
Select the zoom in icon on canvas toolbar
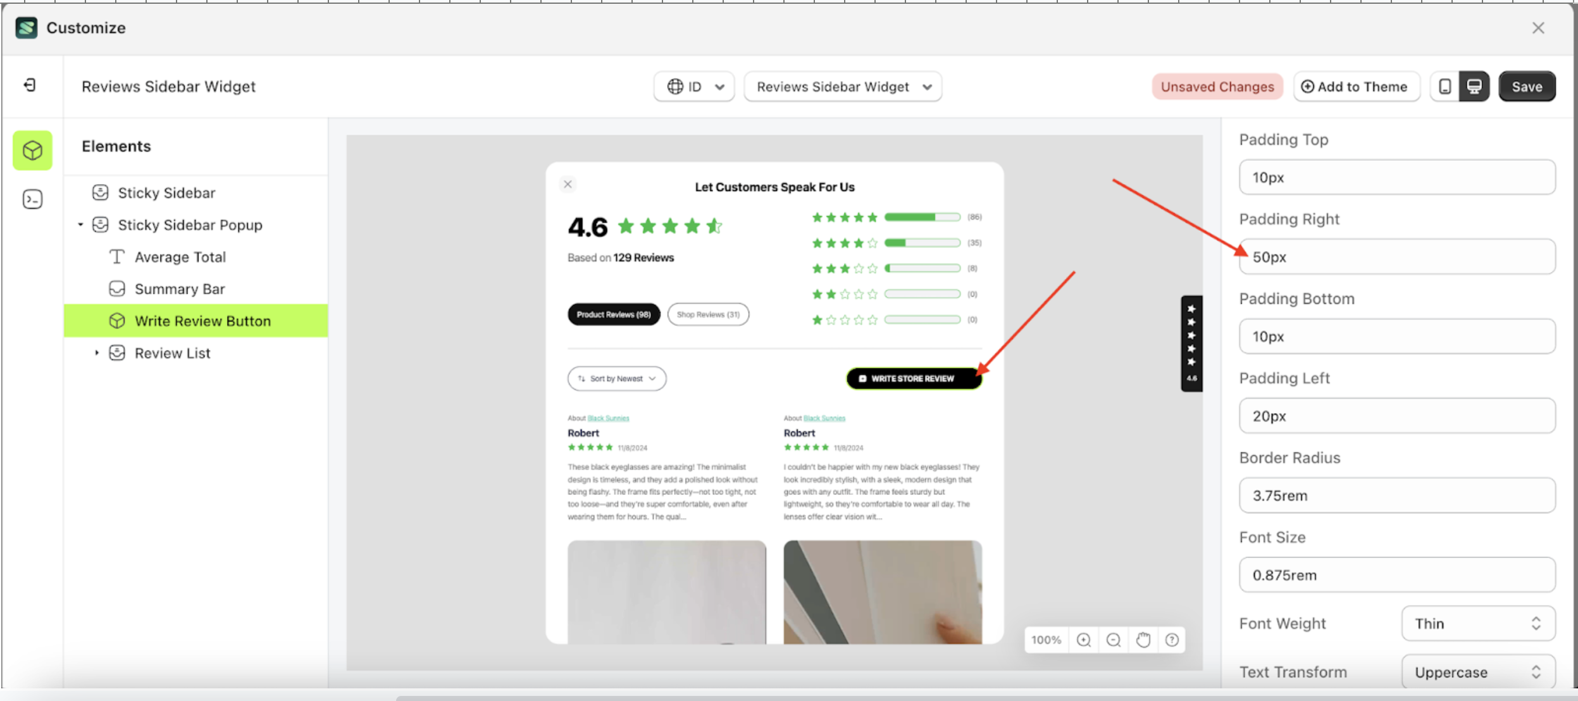[x=1083, y=640]
